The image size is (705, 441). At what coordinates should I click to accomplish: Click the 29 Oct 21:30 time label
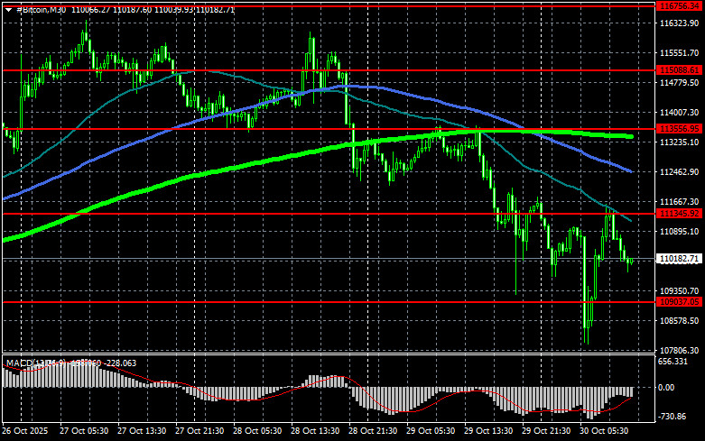click(546, 431)
